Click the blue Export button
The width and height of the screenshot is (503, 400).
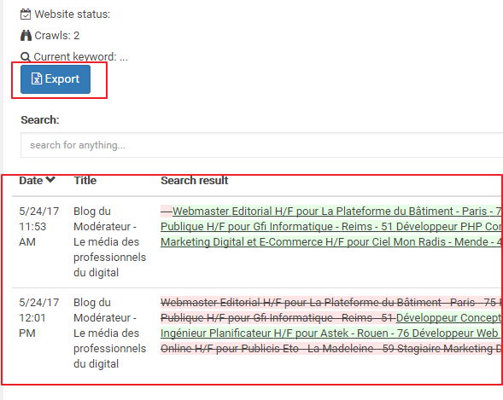tap(56, 79)
